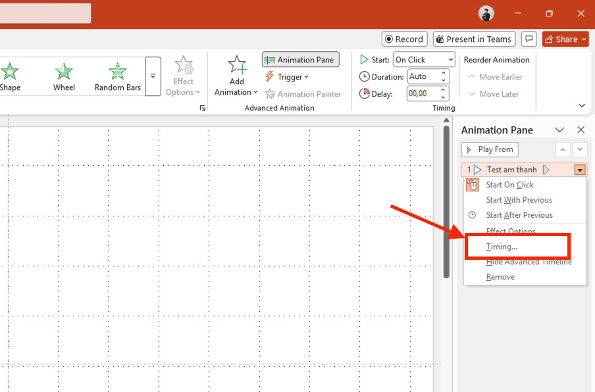The height and width of the screenshot is (392, 595).
Task: Open the user account profile picture
Action: click(486, 14)
